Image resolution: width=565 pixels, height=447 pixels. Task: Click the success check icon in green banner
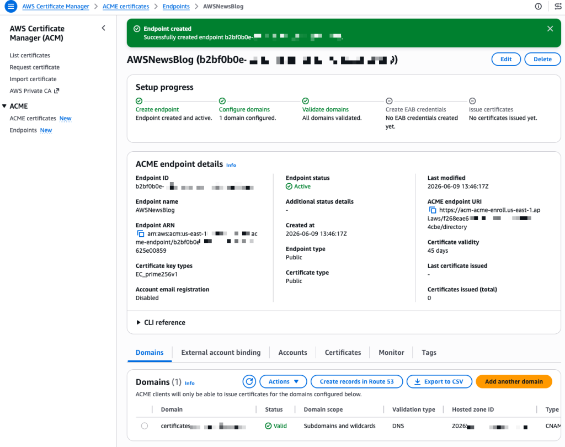pyautogui.click(x=137, y=29)
